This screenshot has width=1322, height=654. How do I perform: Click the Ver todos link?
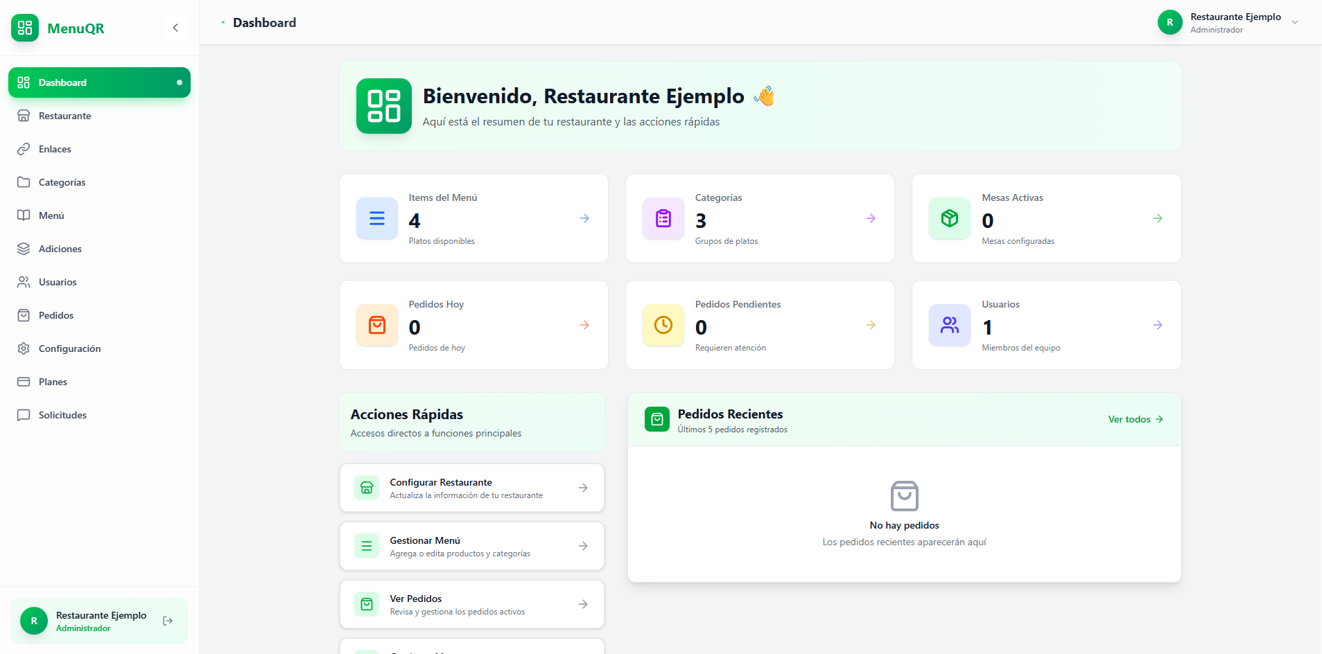pos(1135,419)
